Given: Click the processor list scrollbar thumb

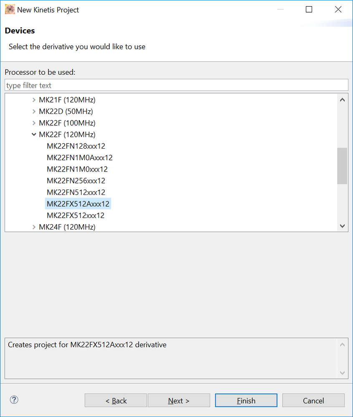Looking at the screenshot, I should 343,166.
